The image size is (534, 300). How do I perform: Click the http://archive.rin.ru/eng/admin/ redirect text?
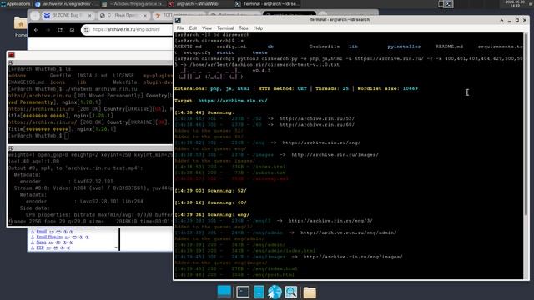(348, 232)
